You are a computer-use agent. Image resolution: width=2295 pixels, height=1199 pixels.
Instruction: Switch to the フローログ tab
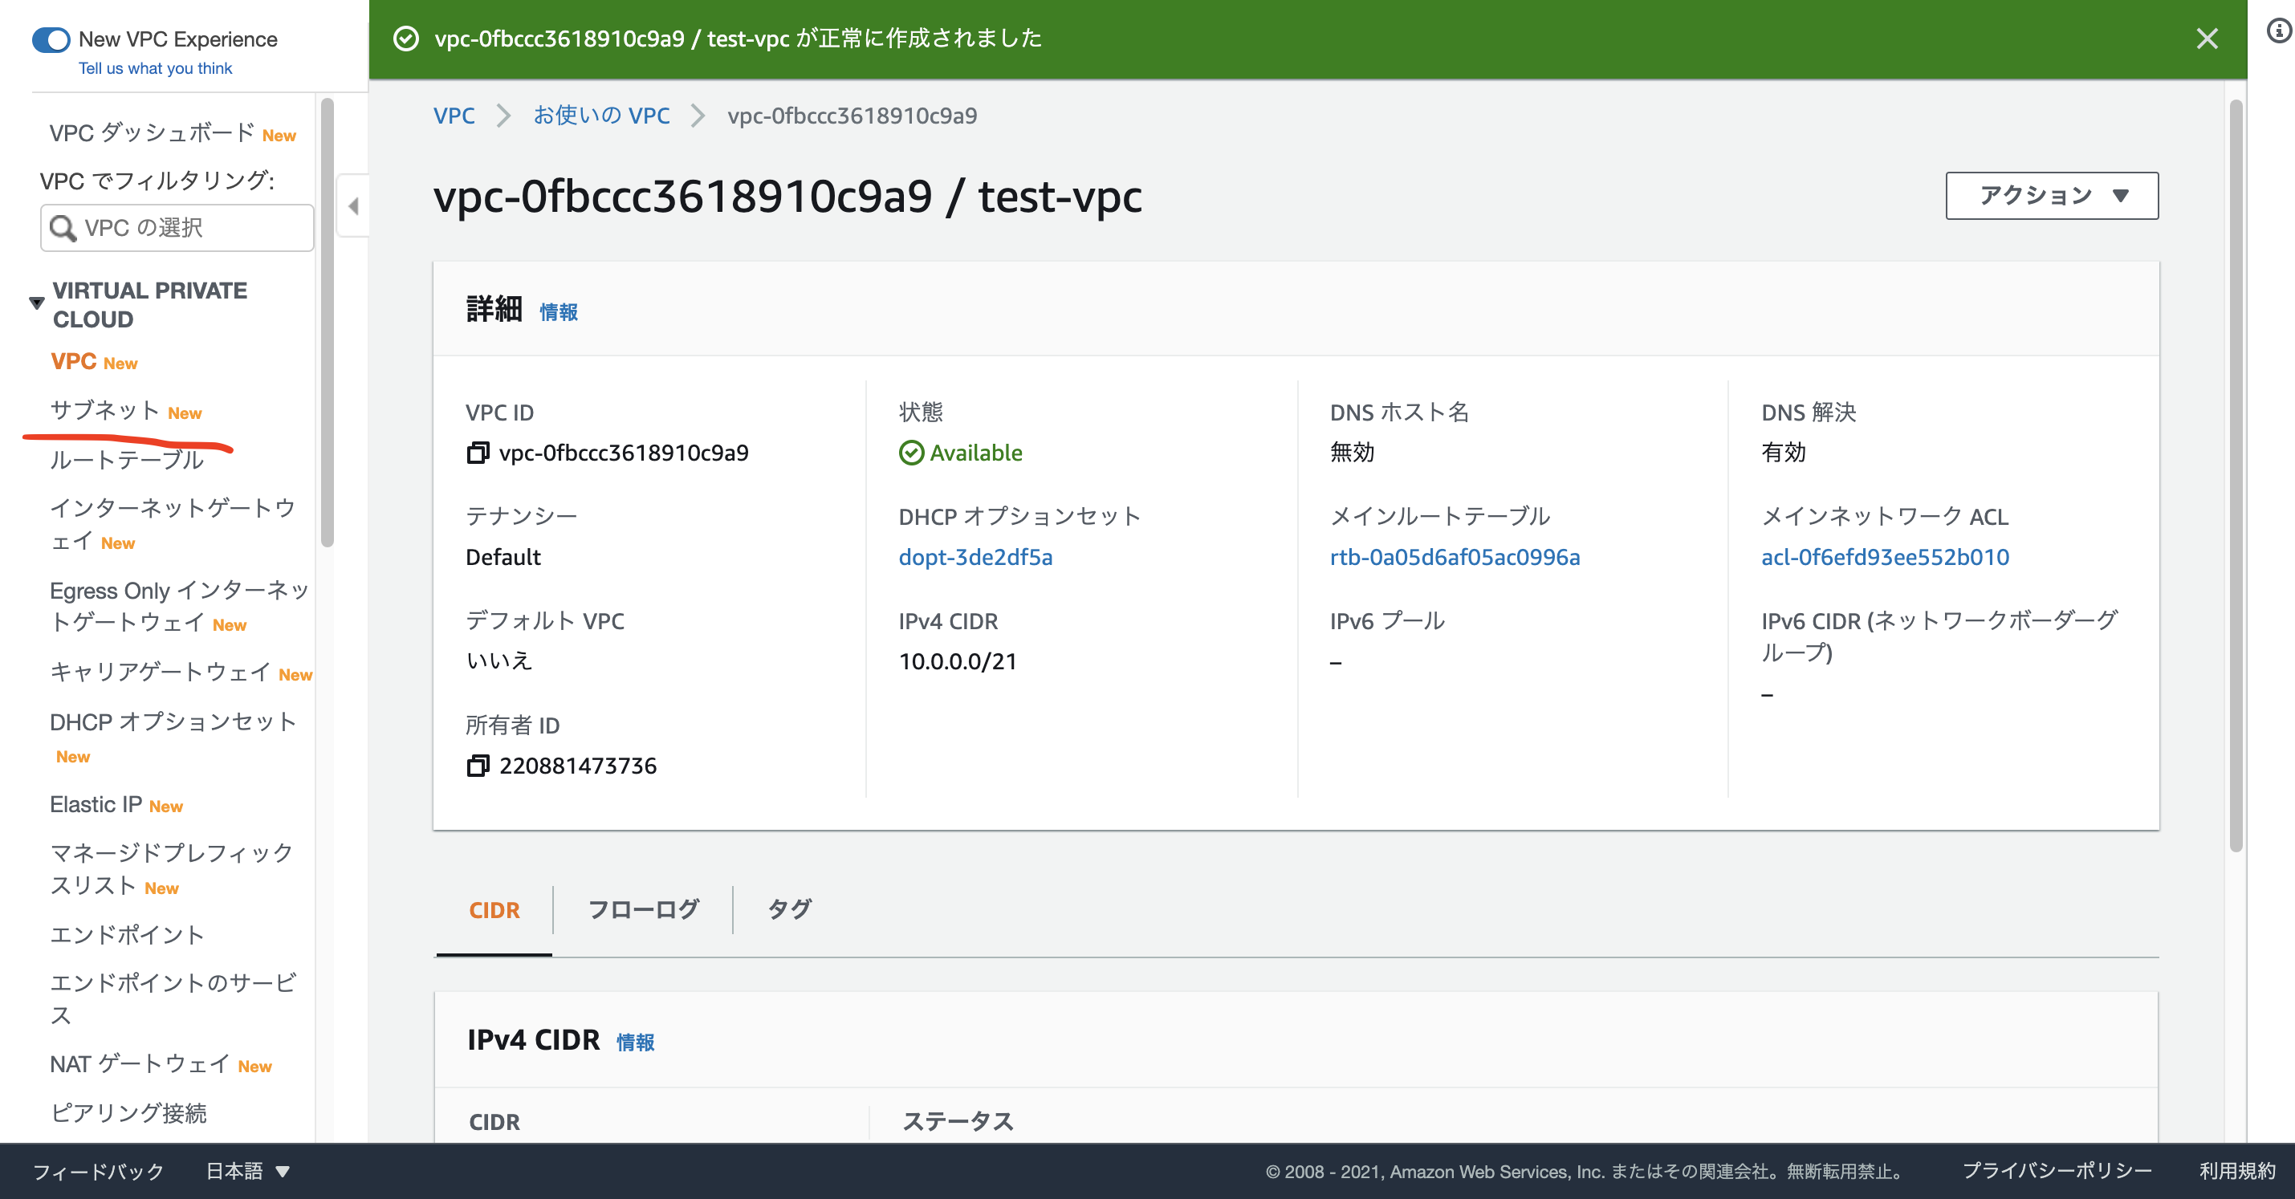(x=643, y=909)
